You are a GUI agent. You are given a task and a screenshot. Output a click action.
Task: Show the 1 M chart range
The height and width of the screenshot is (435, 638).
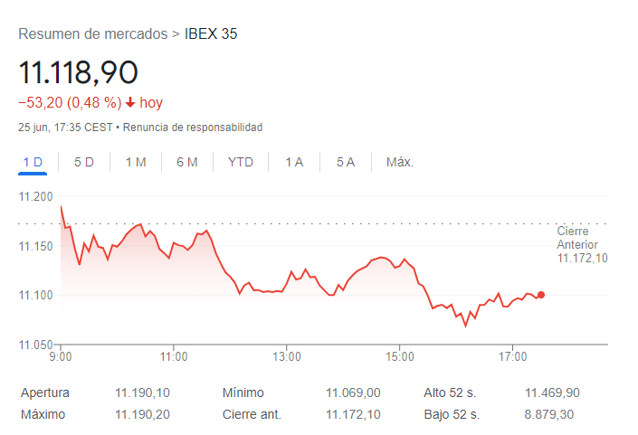click(x=136, y=162)
